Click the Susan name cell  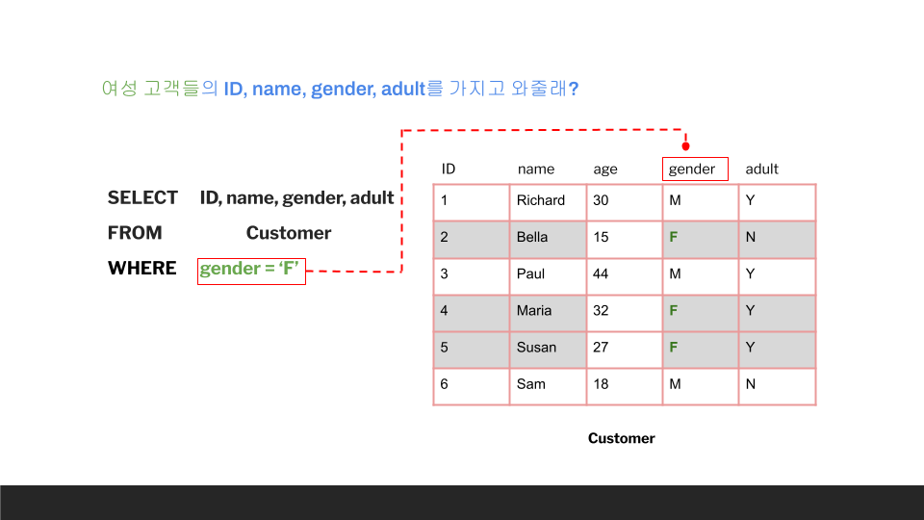pos(548,350)
